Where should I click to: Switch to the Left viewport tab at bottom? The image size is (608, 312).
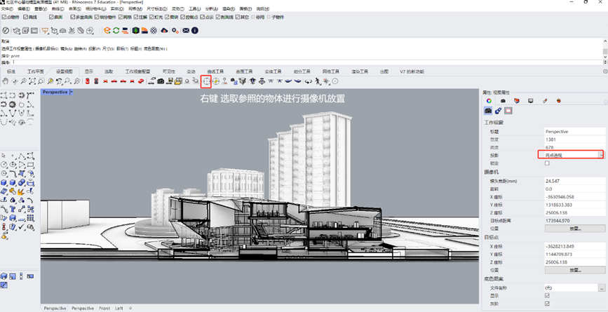pos(119,308)
